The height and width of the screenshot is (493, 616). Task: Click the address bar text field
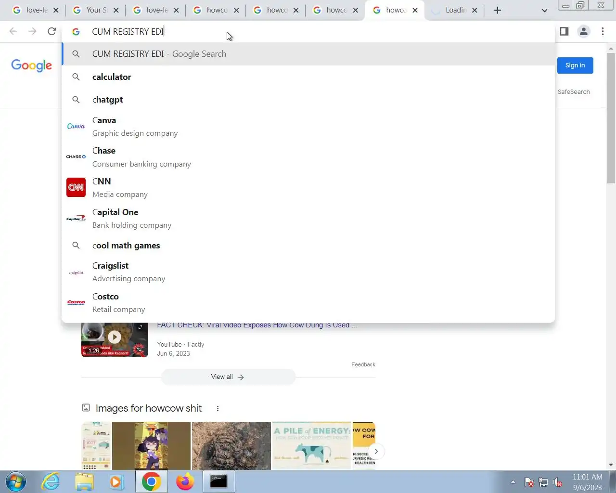click(308, 31)
